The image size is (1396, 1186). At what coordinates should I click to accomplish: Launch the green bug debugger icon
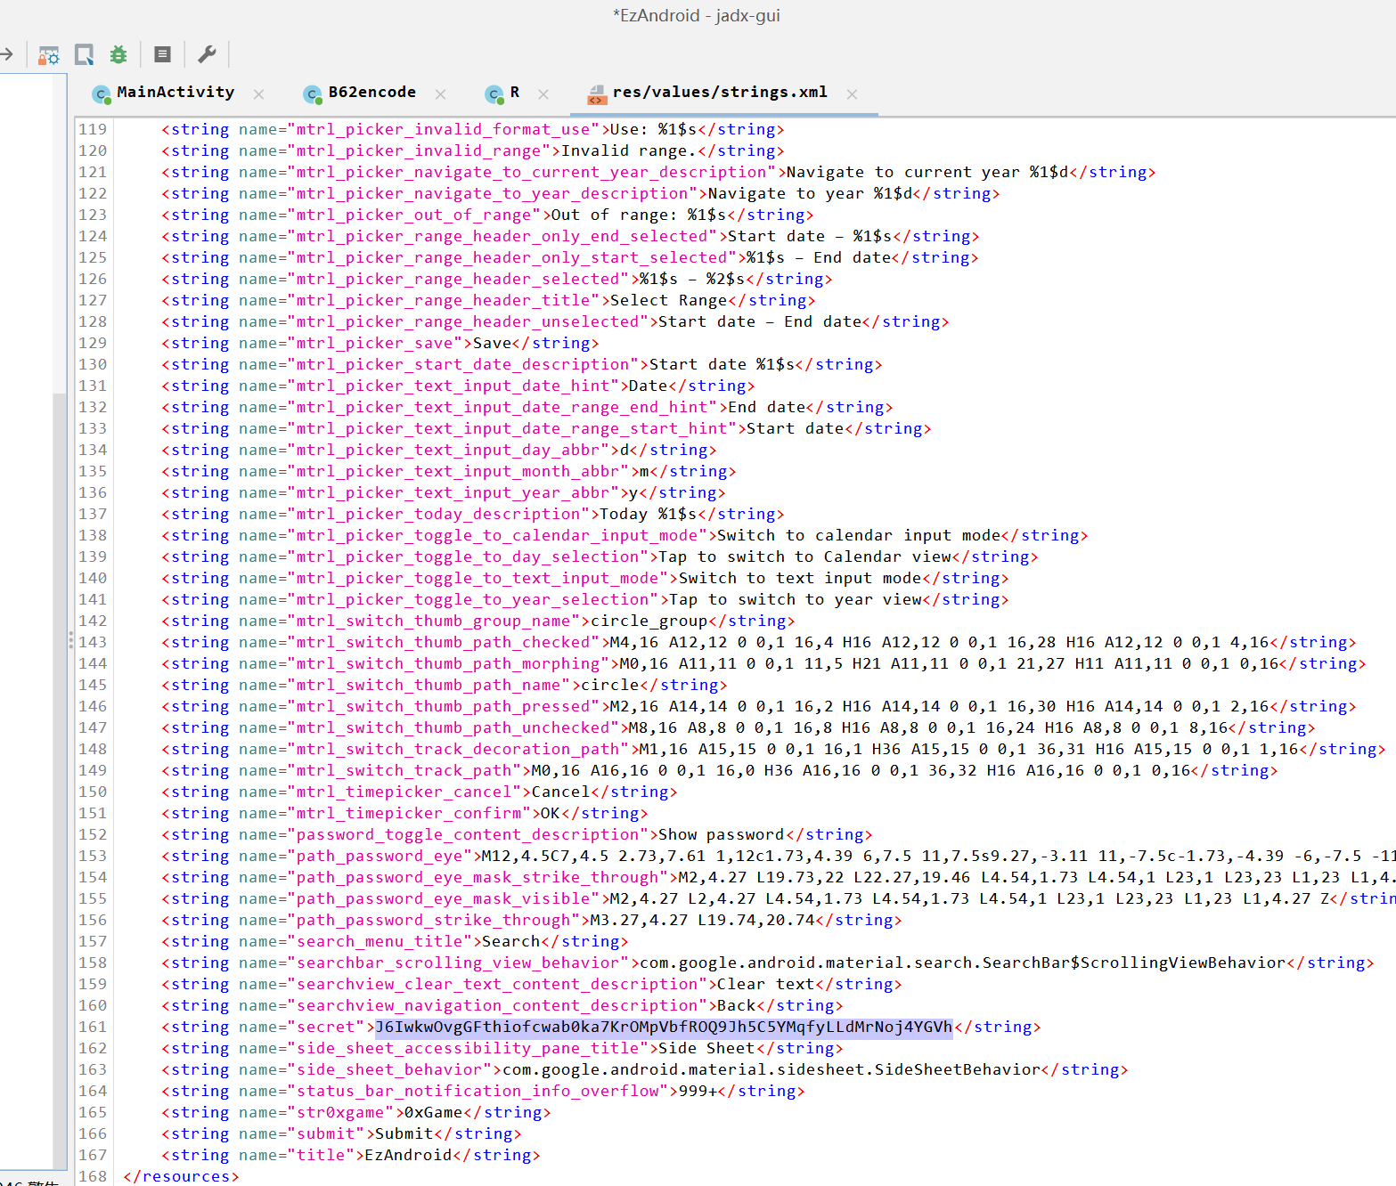click(x=118, y=55)
